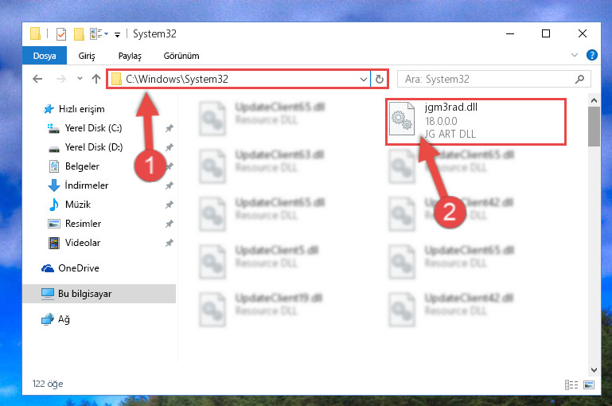Expand the ribbon with the chevron

pyautogui.click(x=574, y=55)
